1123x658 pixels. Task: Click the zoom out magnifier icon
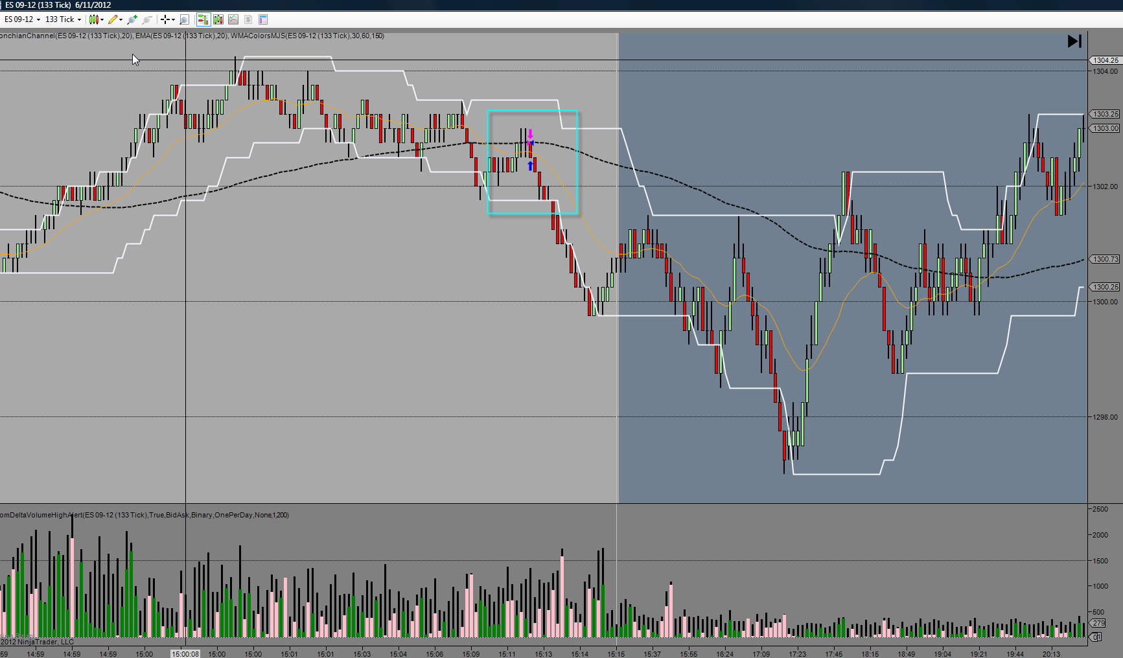point(147,19)
